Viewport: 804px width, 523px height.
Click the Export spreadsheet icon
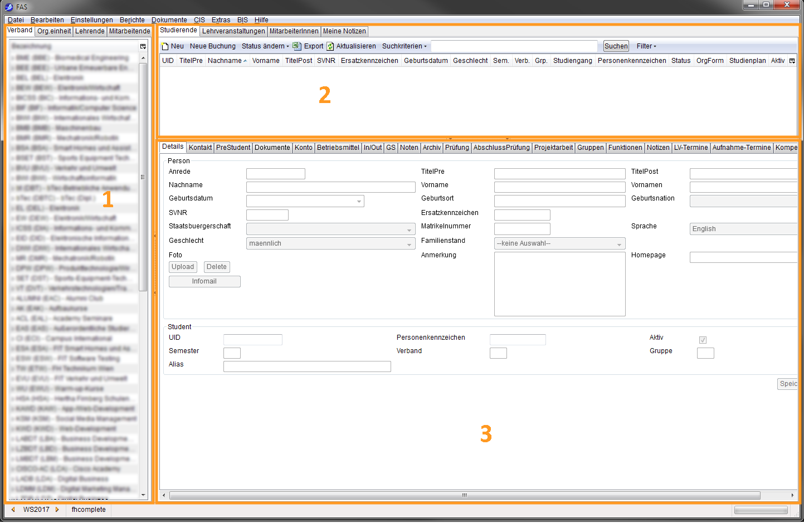click(297, 46)
